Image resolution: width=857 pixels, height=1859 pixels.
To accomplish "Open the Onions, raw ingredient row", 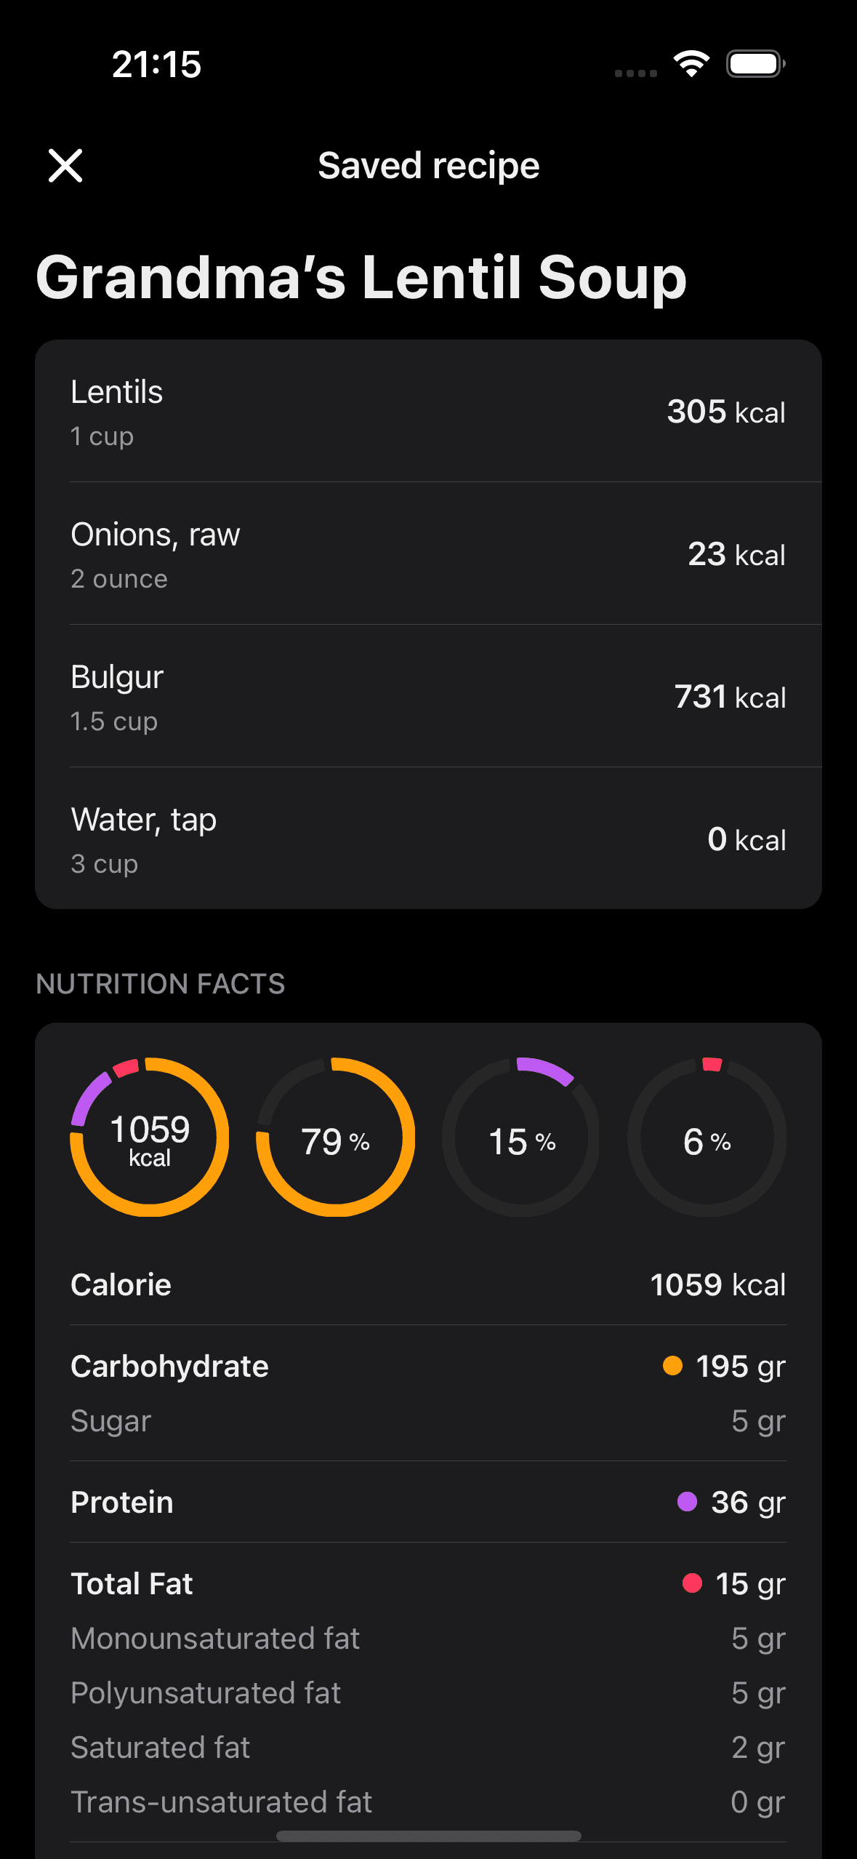I will click(x=428, y=553).
